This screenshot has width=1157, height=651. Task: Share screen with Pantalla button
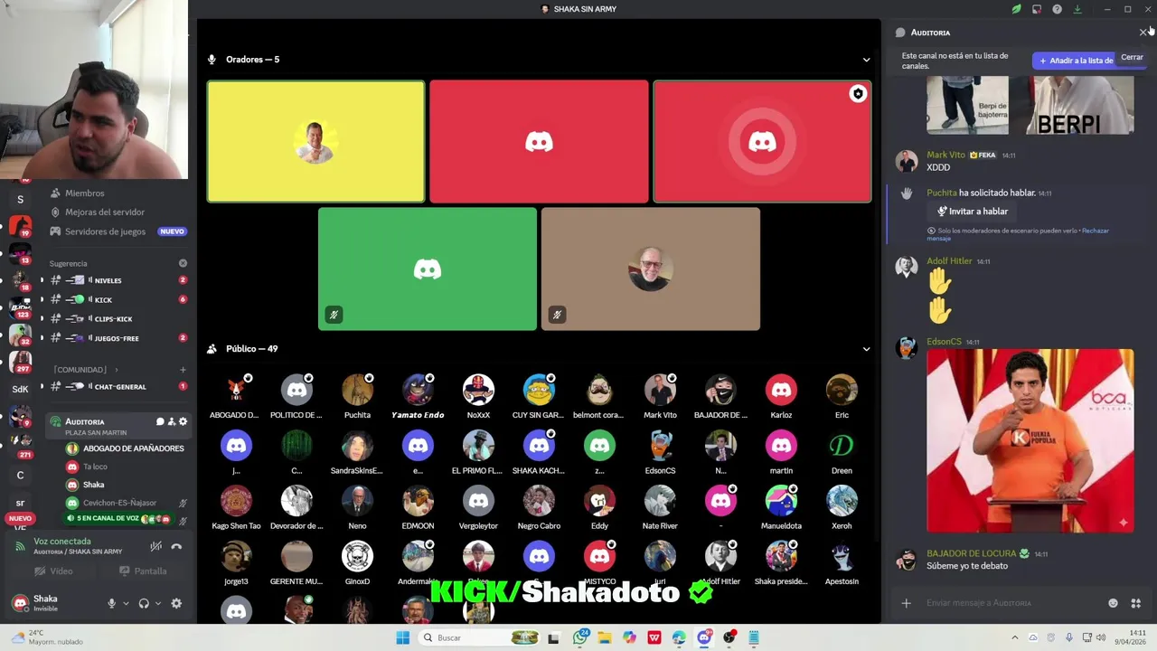(x=143, y=571)
